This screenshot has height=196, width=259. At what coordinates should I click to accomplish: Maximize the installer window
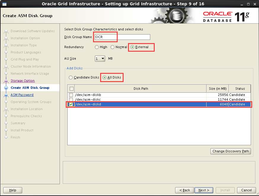pos(248,4)
